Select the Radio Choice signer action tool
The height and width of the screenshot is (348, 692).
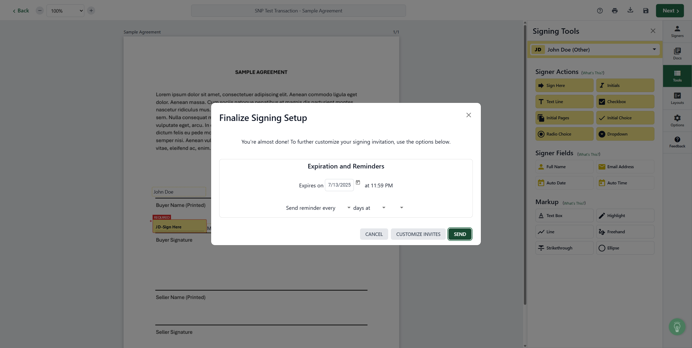point(564,134)
